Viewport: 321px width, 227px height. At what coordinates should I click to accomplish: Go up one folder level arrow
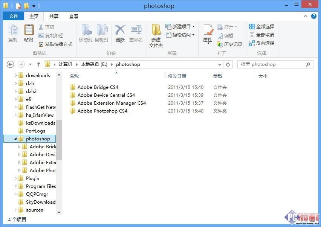pos(39,64)
